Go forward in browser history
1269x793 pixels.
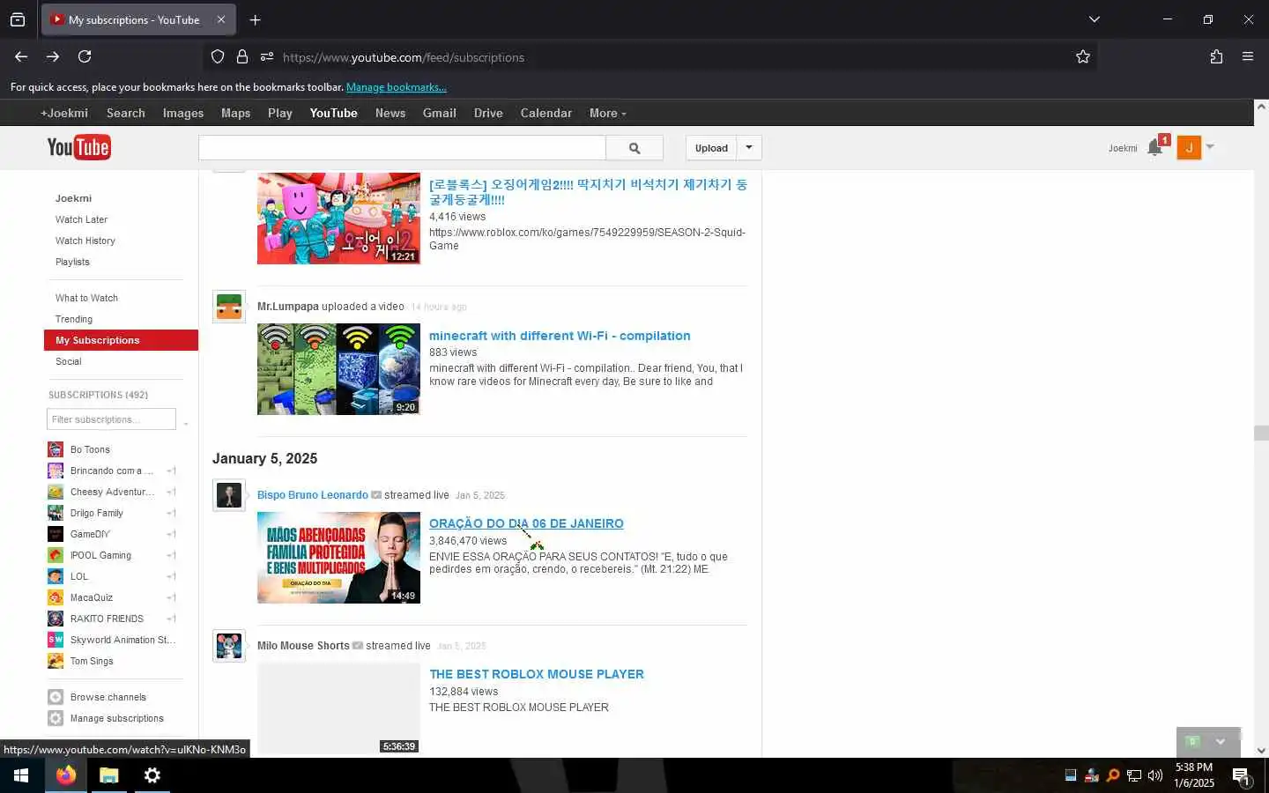[x=53, y=56]
